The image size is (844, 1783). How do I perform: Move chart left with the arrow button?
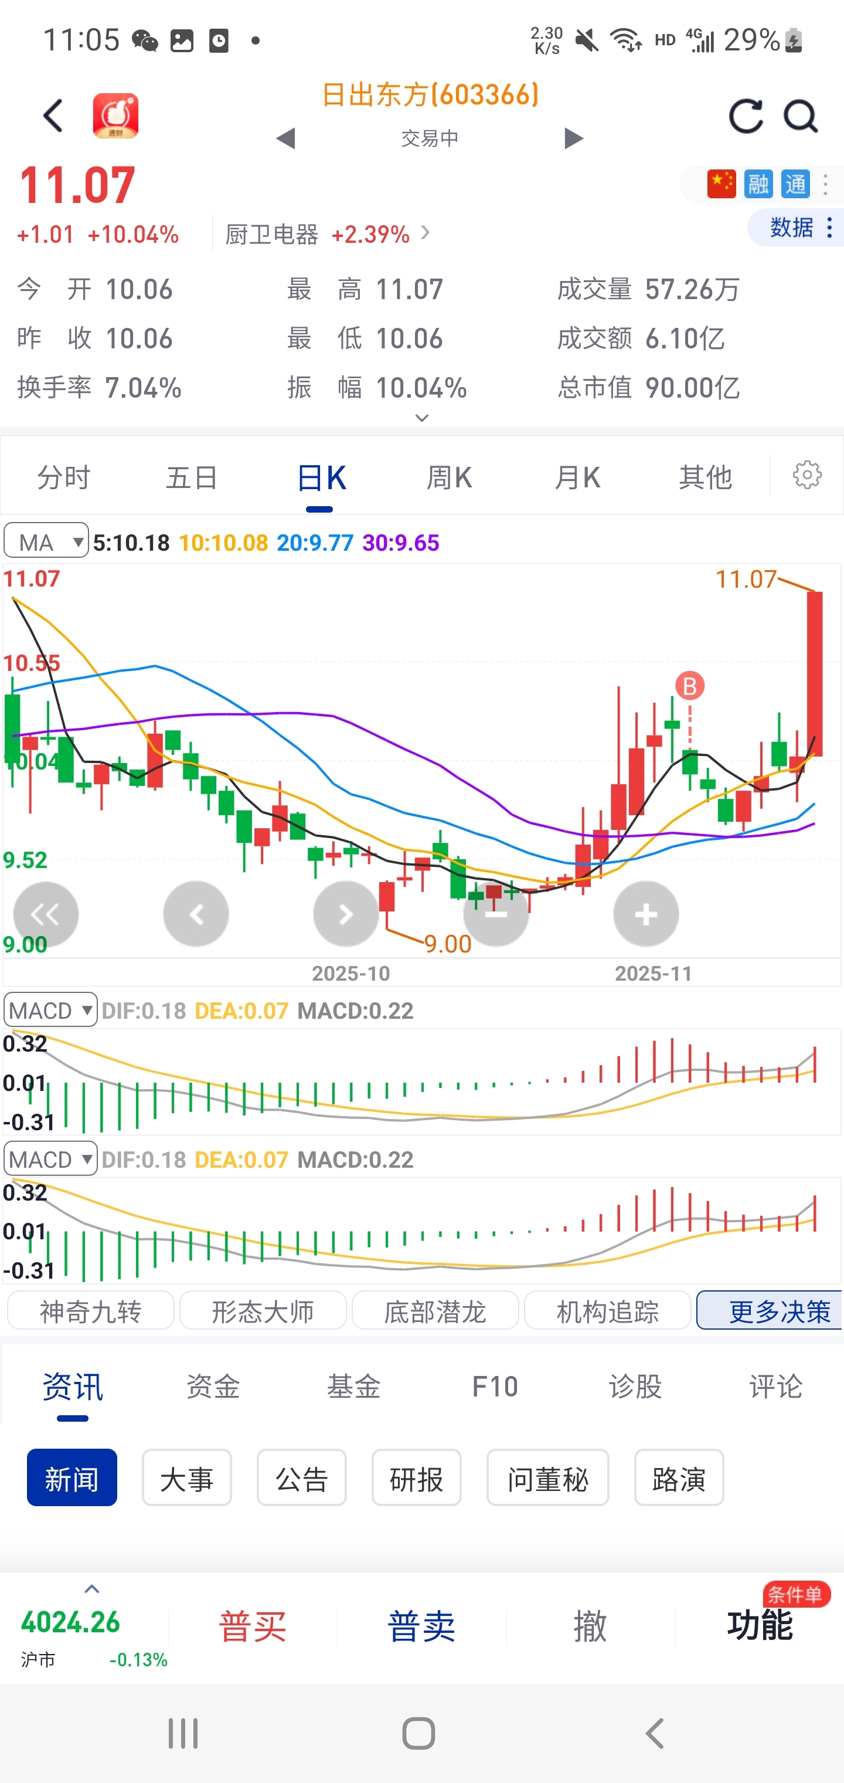(196, 914)
